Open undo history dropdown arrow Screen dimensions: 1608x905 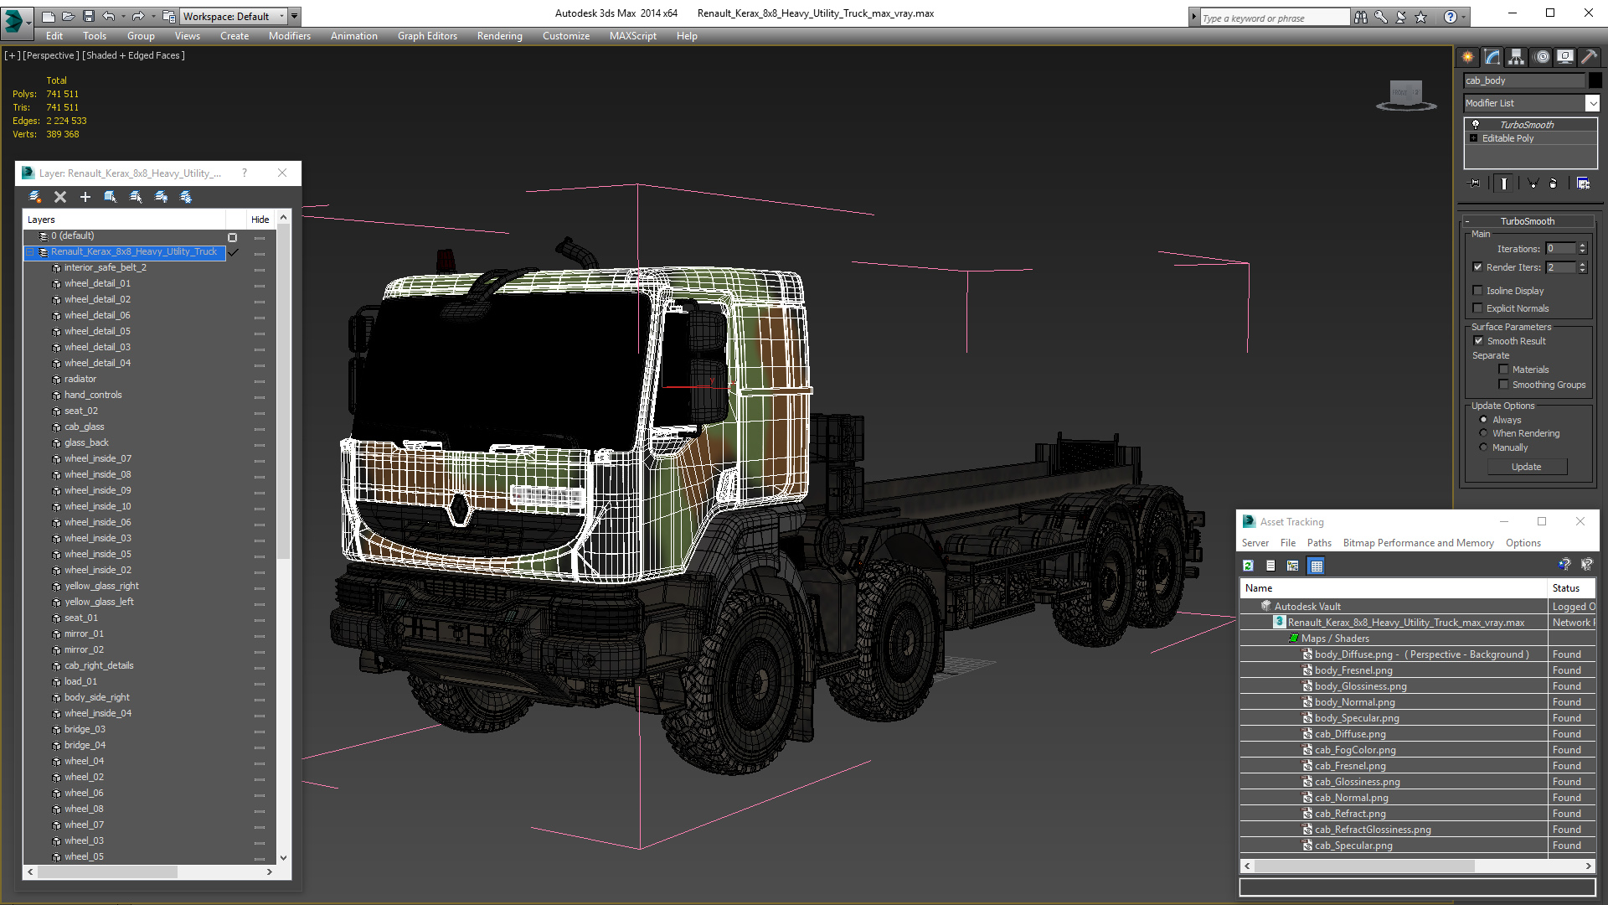pos(122,16)
